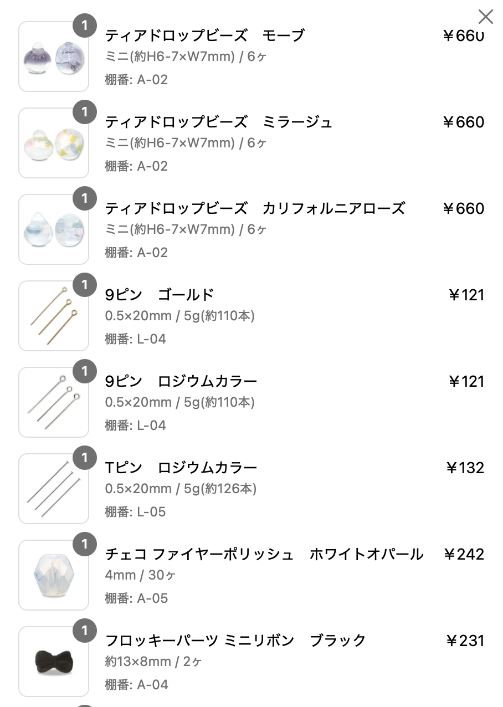This screenshot has width=503, height=707.
Task: Select the ティアドロップビーズ モーブ title
Action: click(205, 35)
